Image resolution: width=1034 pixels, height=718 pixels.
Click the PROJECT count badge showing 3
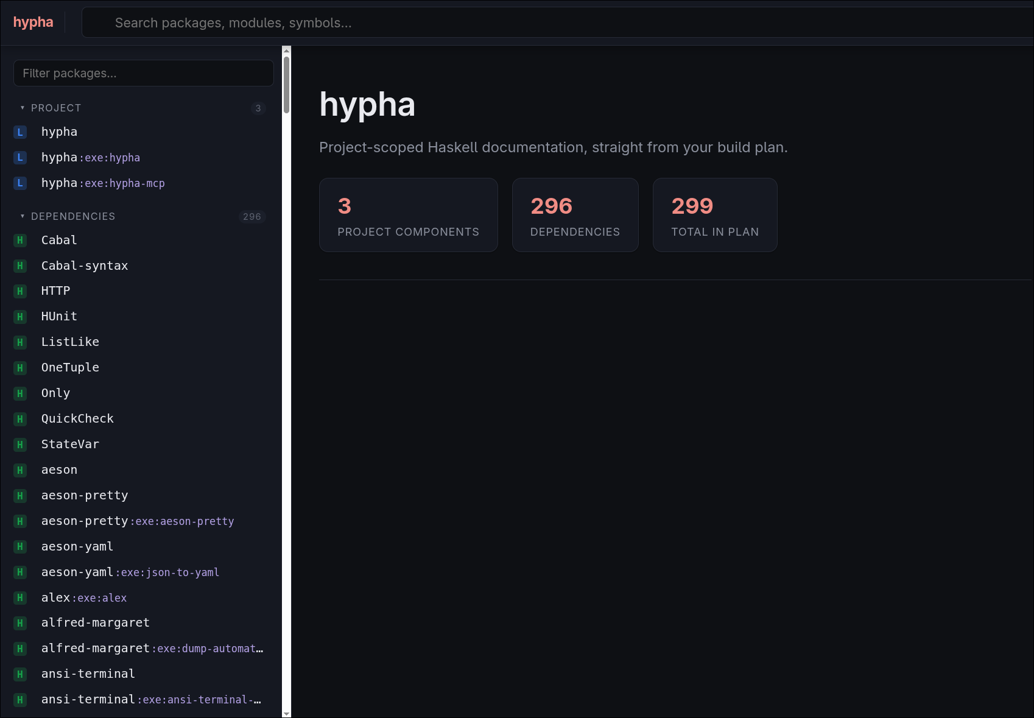(x=258, y=108)
